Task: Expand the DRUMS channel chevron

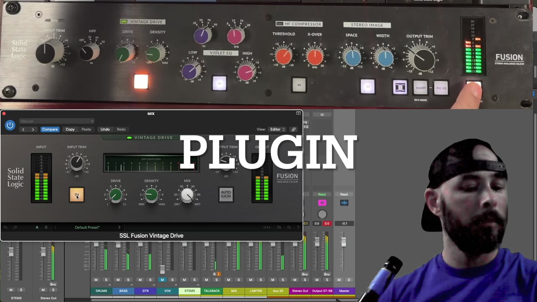Action: click(109, 285)
